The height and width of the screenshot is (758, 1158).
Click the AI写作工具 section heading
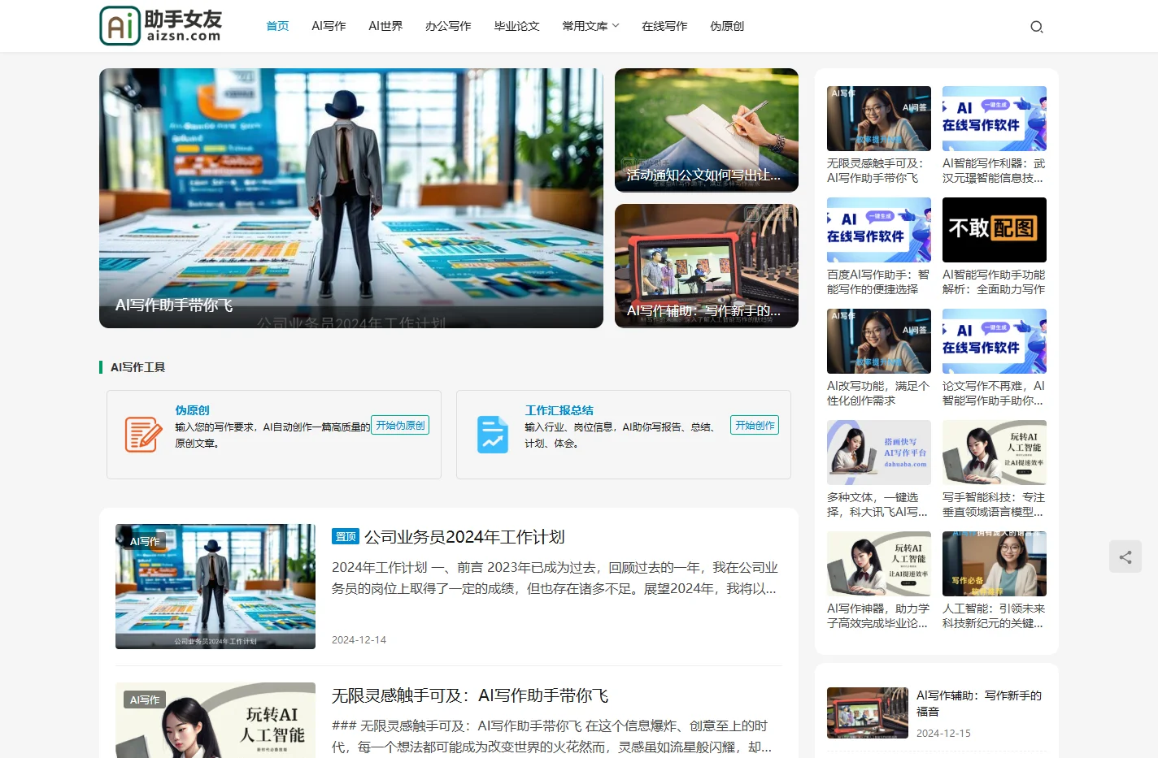pyautogui.click(x=137, y=367)
